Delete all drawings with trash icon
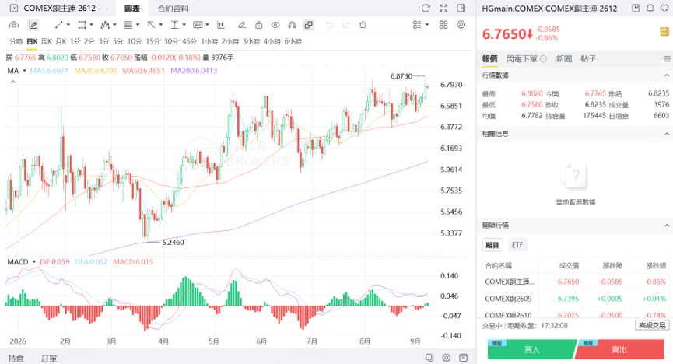The width and height of the screenshot is (673, 364). point(363,25)
